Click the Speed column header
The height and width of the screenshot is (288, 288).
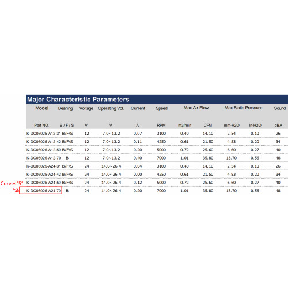click(162, 108)
